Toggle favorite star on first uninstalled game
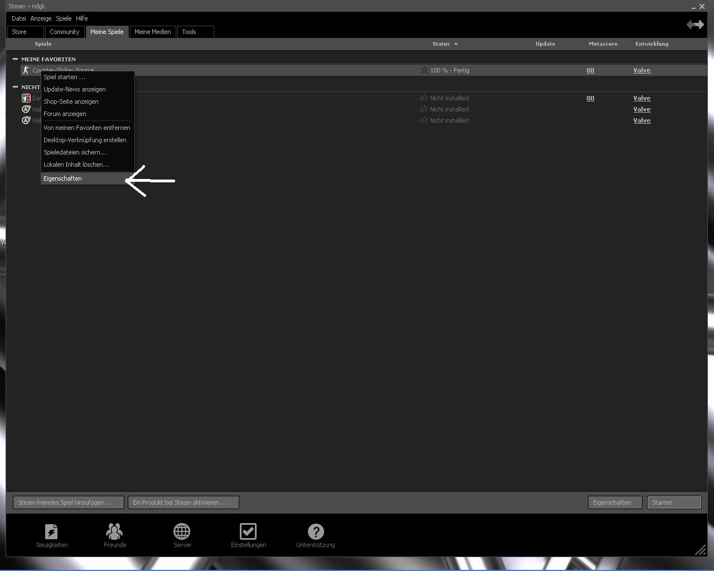Viewport: 714px width, 571px height. (x=423, y=98)
